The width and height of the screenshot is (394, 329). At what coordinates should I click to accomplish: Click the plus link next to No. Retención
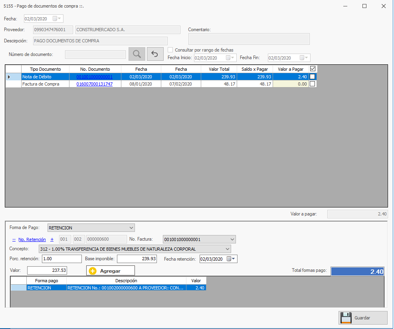(52, 239)
